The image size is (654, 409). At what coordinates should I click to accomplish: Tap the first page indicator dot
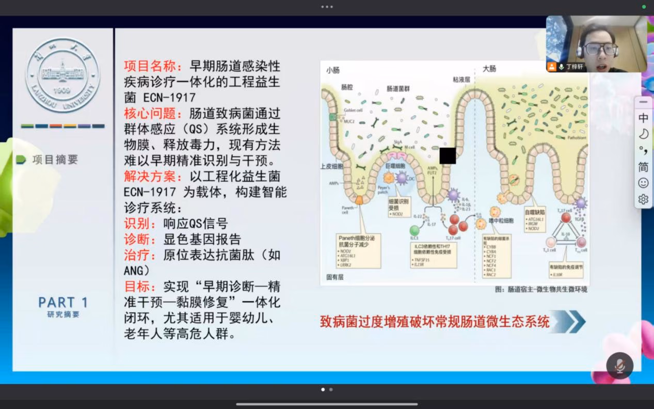click(x=323, y=389)
